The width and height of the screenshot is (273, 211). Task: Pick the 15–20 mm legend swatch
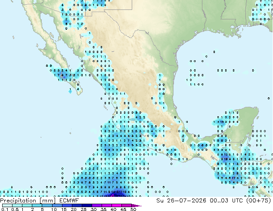click(67, 205)
